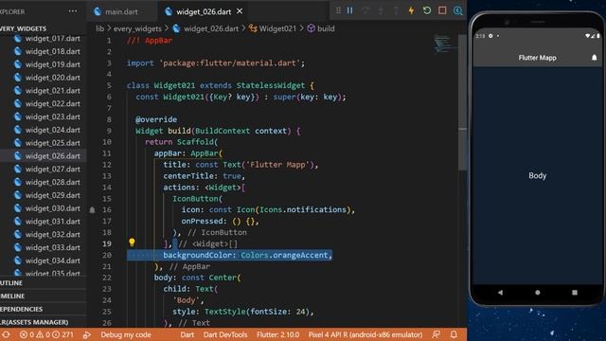Open the widget inspector icon in debug toolbar
606x341 pixels.
[x=457, y=10]
